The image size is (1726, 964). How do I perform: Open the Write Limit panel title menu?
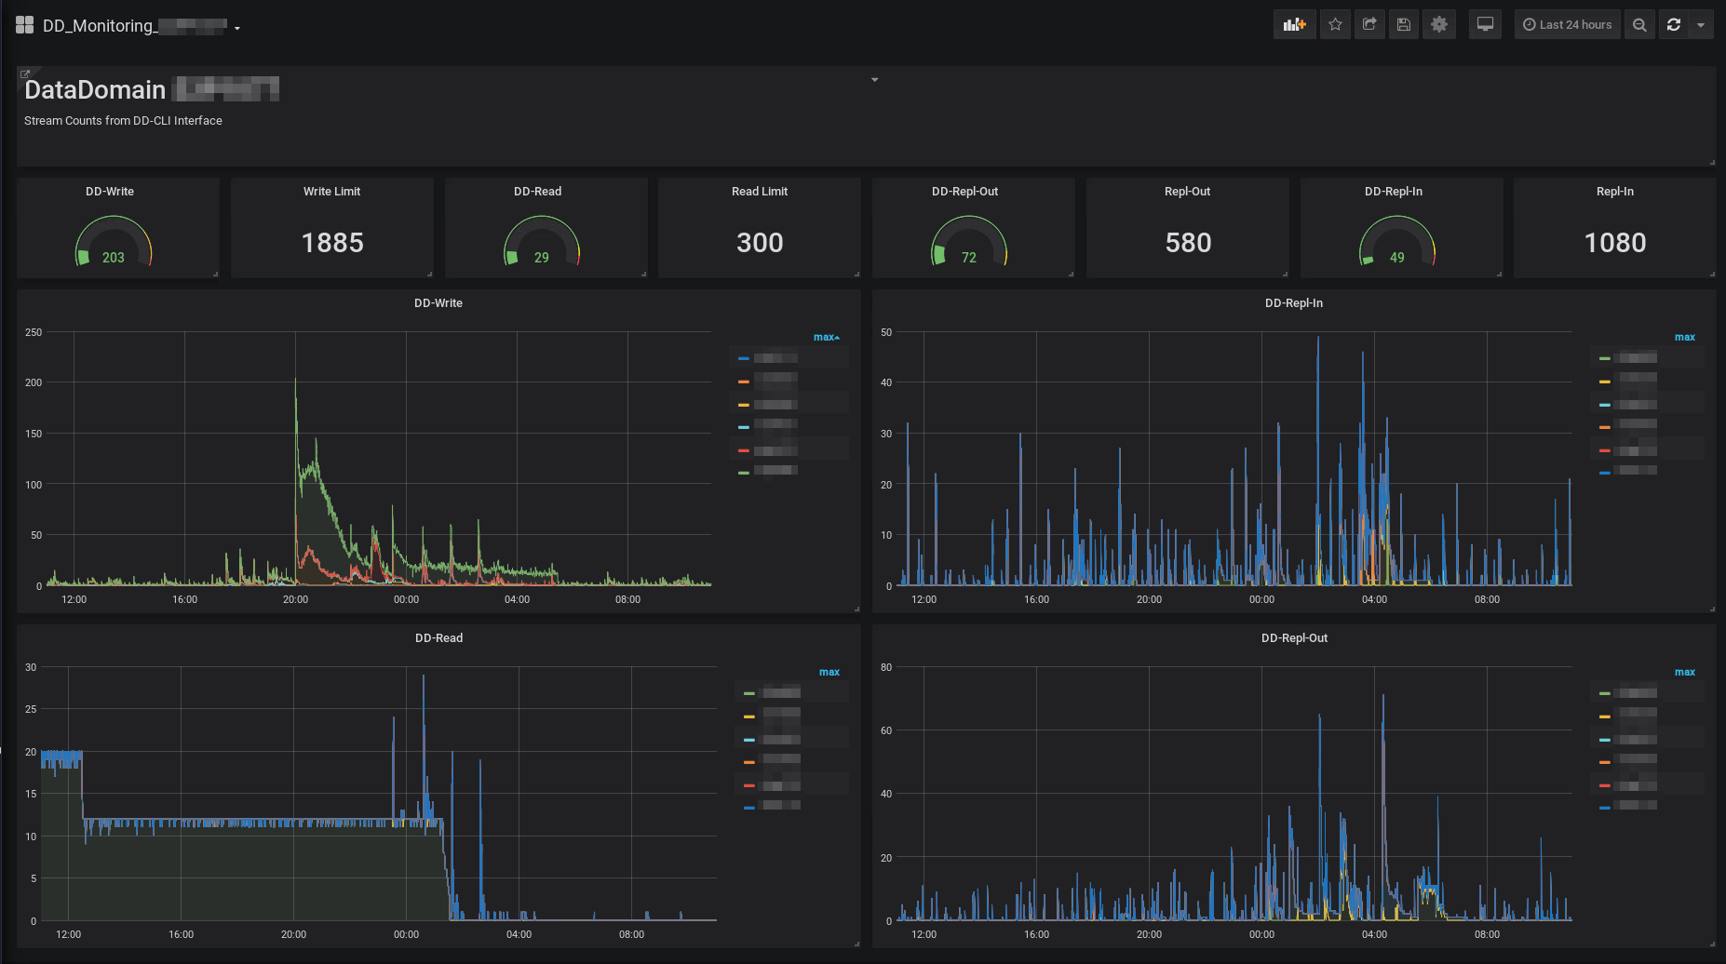click(331, 192)
